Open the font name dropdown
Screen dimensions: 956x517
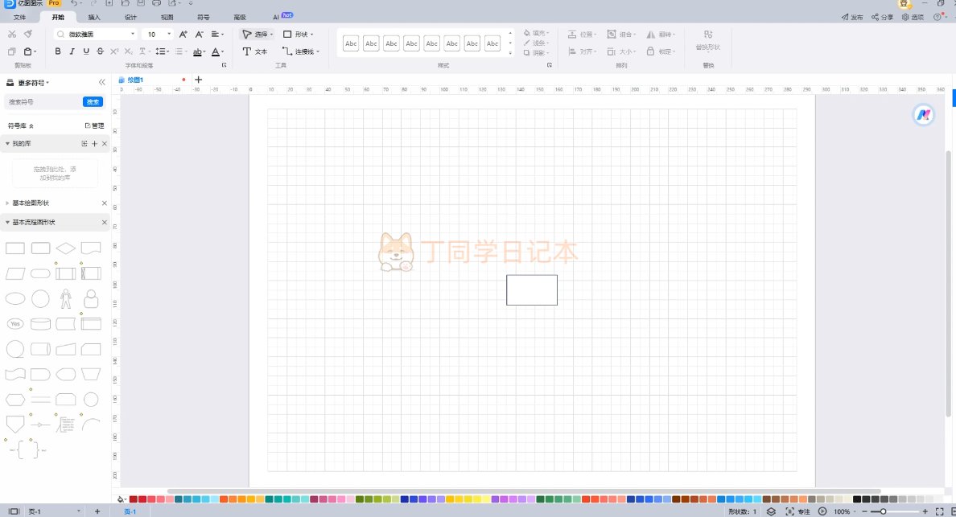point(133,35)
